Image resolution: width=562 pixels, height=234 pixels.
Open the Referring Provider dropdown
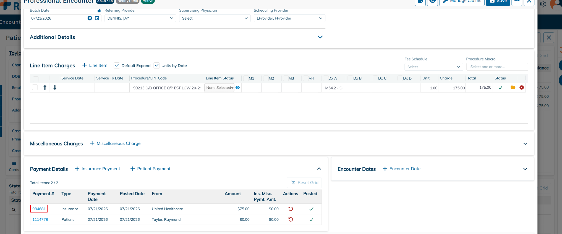(140, 18)
